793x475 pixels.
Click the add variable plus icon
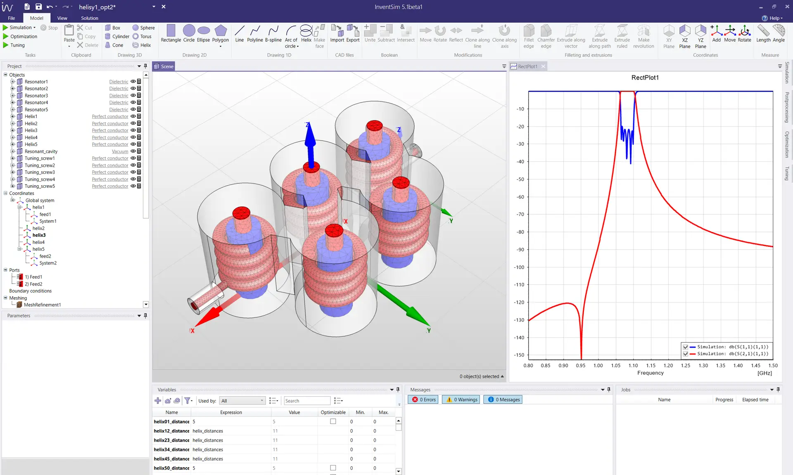point(158,400)
